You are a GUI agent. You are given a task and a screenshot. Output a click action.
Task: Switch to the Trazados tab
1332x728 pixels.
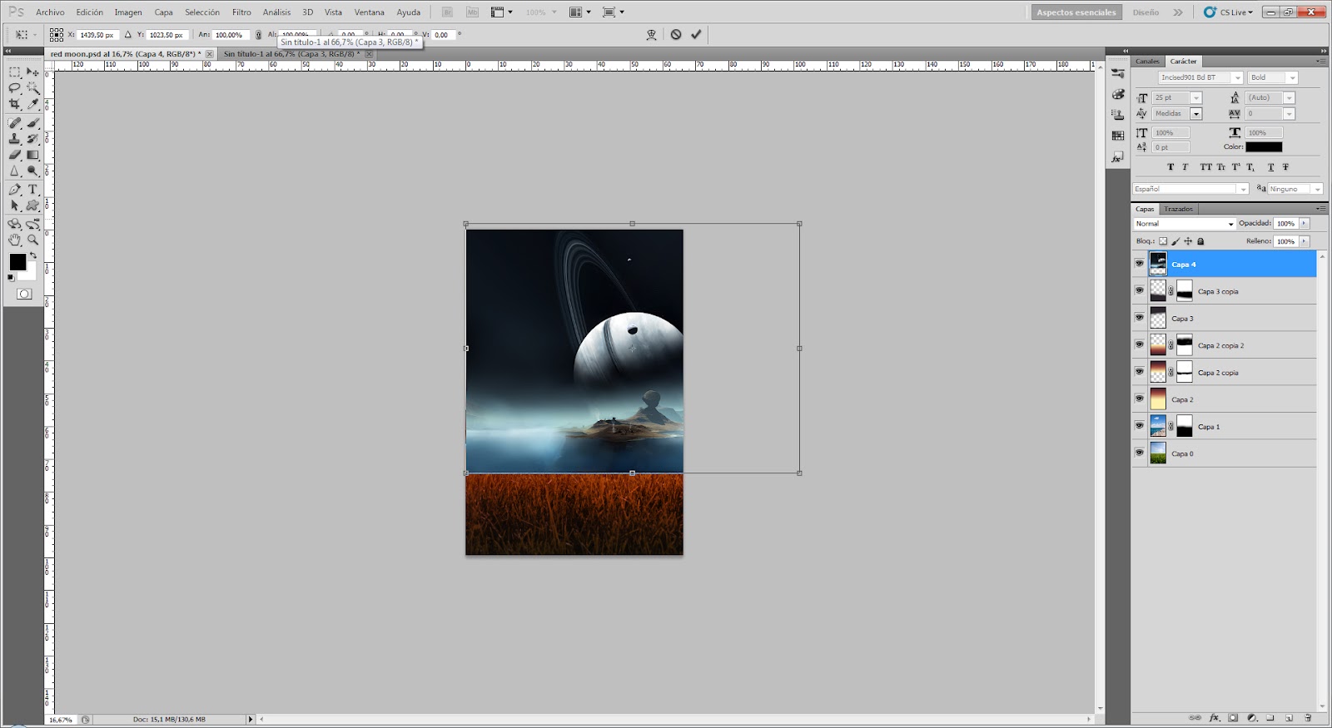click(1178, 210)
